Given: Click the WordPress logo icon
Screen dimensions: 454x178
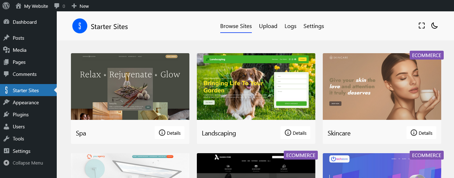Looking at the screenshot, I should coord(6,6).
